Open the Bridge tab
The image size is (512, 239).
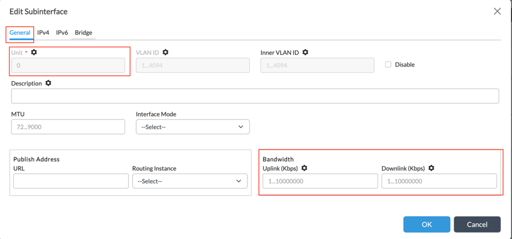[x=83, y=32]
